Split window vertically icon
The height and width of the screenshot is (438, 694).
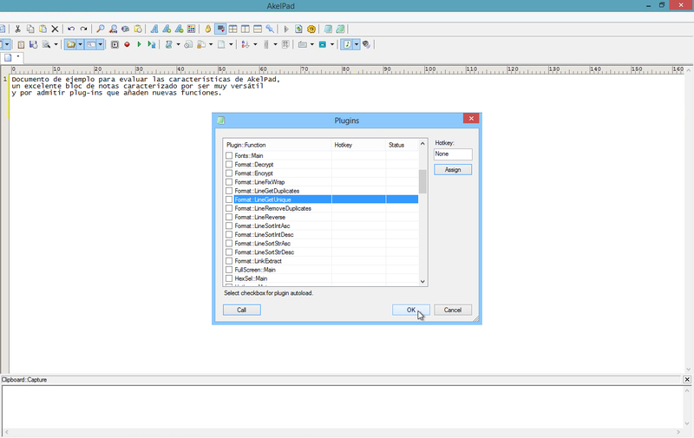coord(246,29)
